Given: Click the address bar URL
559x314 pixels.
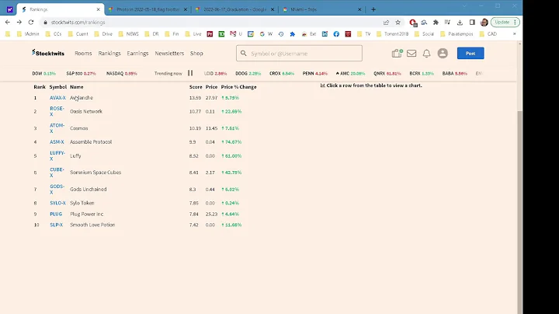Looking at the screenshot, I should [x=78, y=23].
